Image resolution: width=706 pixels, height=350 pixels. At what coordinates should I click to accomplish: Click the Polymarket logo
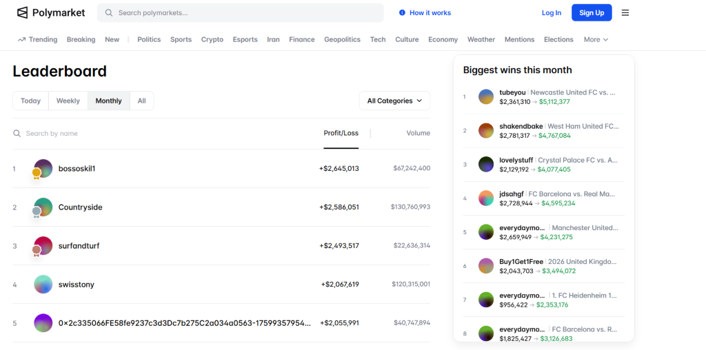(51, 12)
